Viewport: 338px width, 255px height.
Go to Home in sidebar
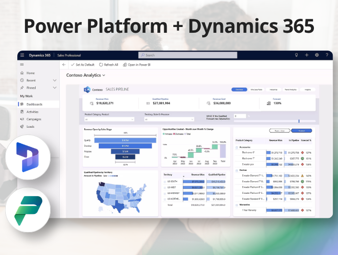tap(39, 73)
